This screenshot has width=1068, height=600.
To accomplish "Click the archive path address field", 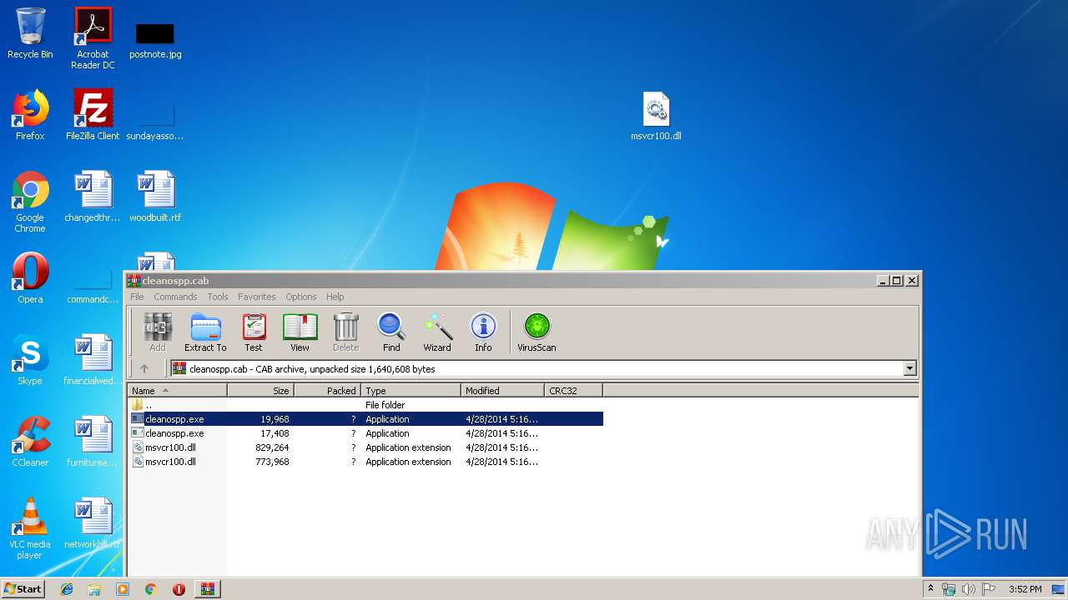I will point(537,368).
